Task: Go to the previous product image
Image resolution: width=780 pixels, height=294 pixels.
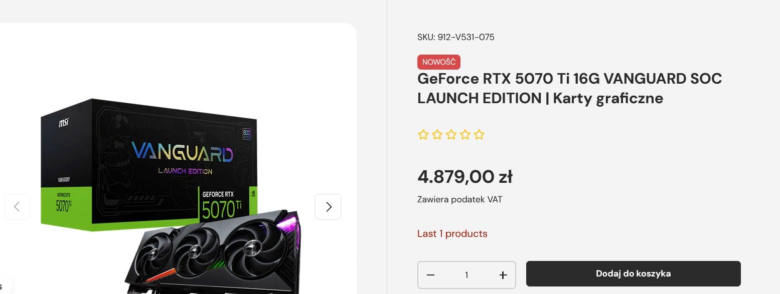Action: [17, 207]
